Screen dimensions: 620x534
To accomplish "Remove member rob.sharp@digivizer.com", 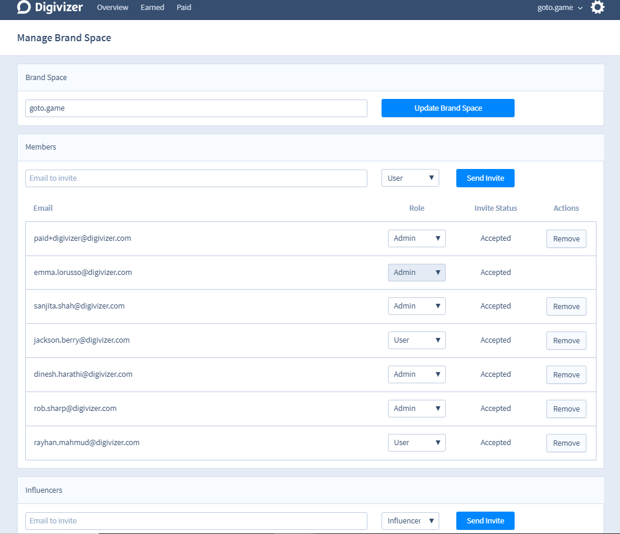I will pos(566,409).
